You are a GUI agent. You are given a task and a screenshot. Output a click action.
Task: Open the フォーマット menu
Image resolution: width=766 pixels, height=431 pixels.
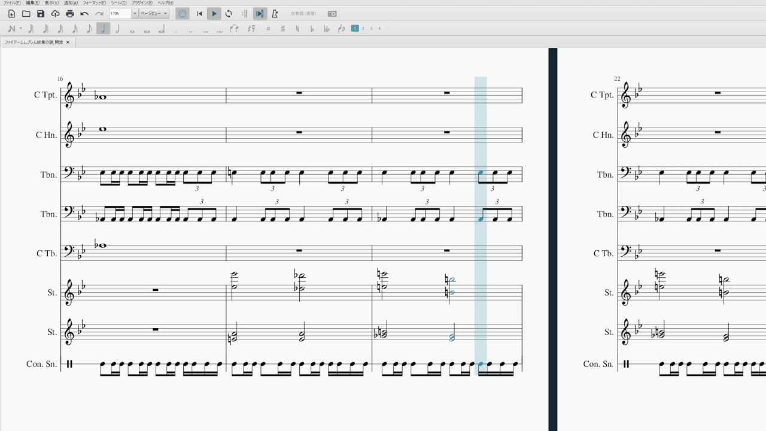[x=94, y=3]
